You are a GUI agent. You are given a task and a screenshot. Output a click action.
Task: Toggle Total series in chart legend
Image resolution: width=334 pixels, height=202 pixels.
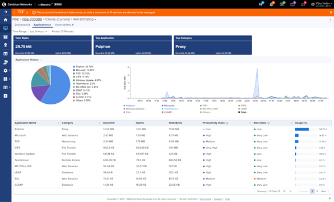click(x=243, y=112)
